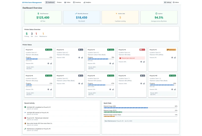Image resolution: width=202 pixels, height=136 pixels.
Task: Click wrench icon beside Maintenance completed activity
Action: tap(25, 129)
